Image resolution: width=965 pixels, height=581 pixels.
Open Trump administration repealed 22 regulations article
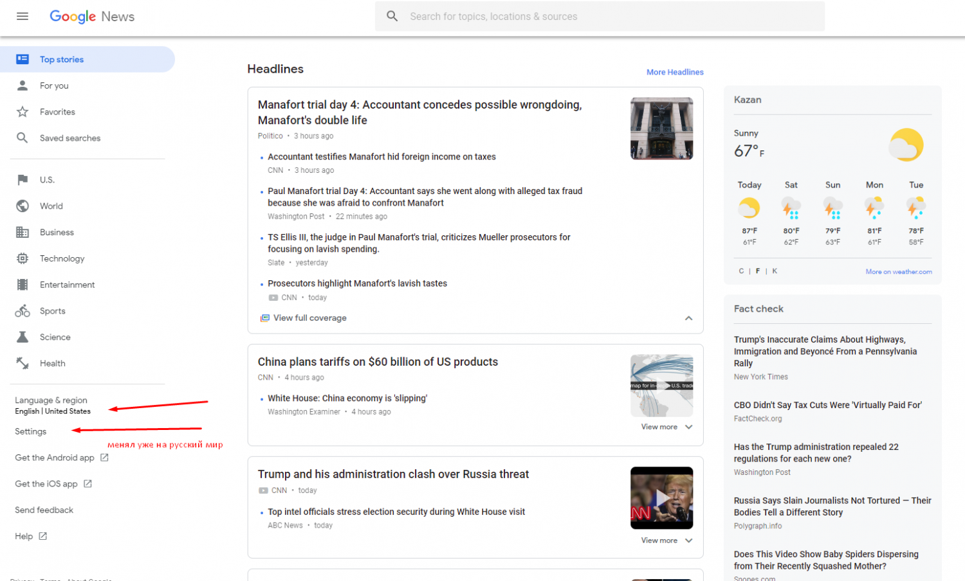816,452
